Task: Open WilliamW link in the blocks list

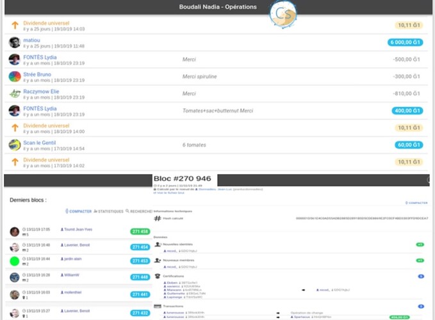Action: [x=70, y=275]
